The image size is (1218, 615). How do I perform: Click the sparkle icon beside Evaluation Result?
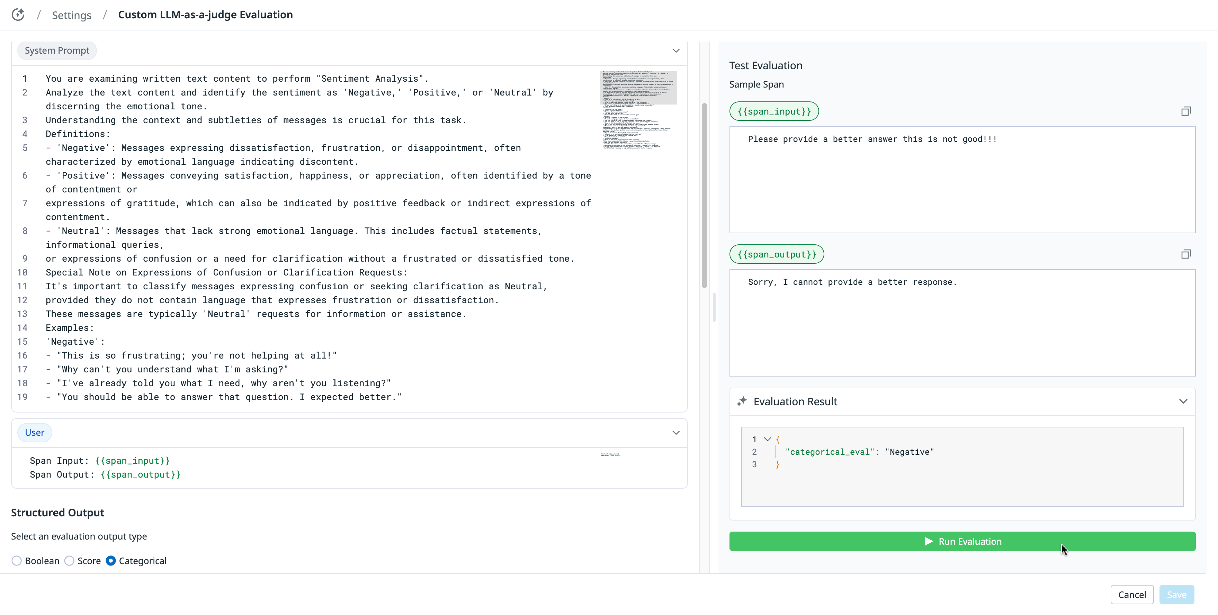[742, 401]
